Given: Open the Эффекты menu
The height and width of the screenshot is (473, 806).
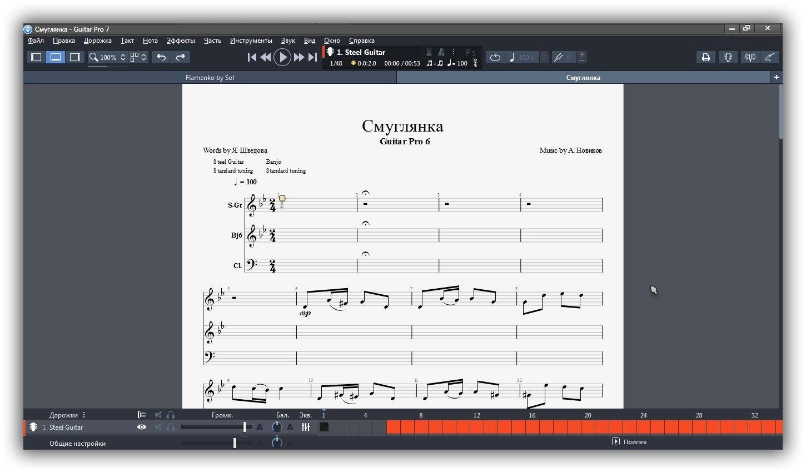Looking at the screenshot, I should pyautogui.click(x=181, y=41).
